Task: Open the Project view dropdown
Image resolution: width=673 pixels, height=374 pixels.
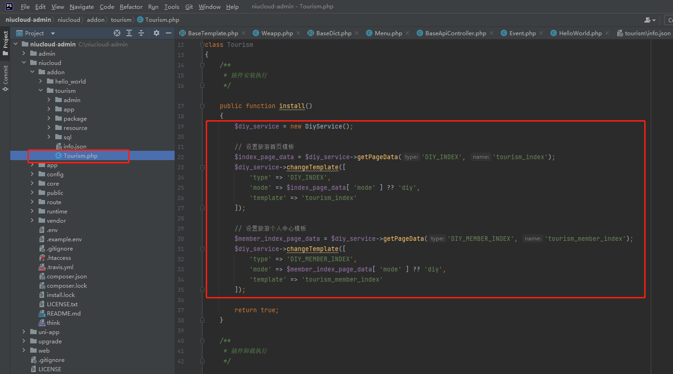Action: pos(52,33)
